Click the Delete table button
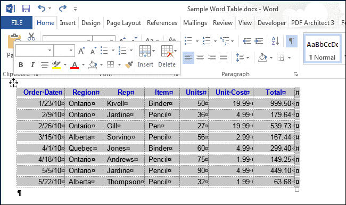The height and width of the screenshot is (205, 346). [167, 56]
